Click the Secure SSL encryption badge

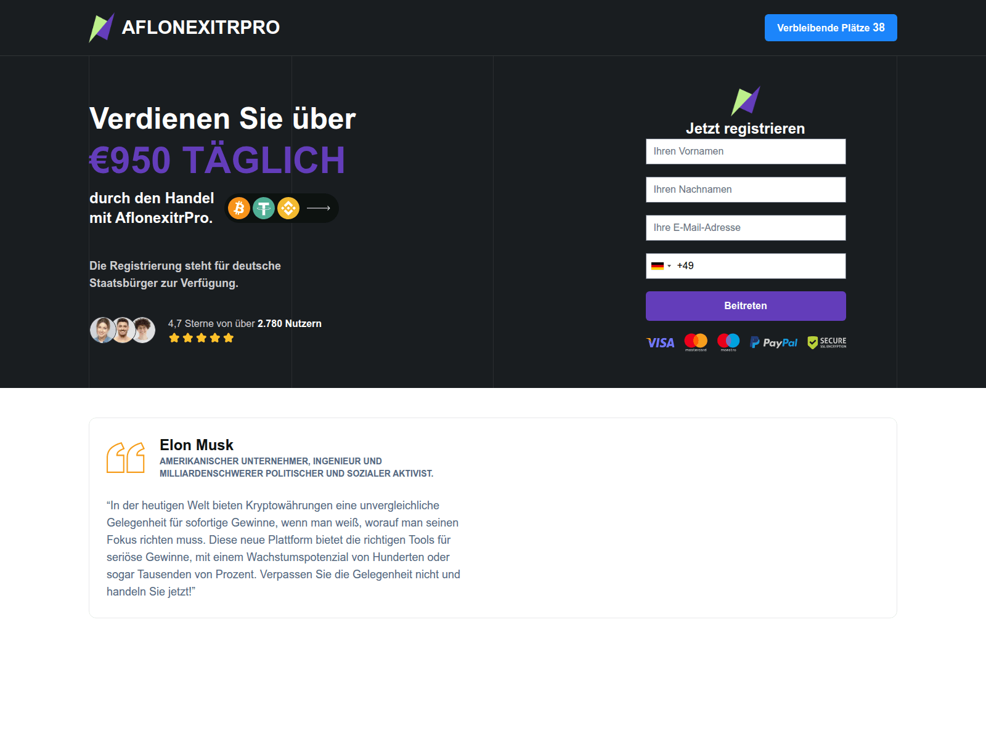[827, 342]
